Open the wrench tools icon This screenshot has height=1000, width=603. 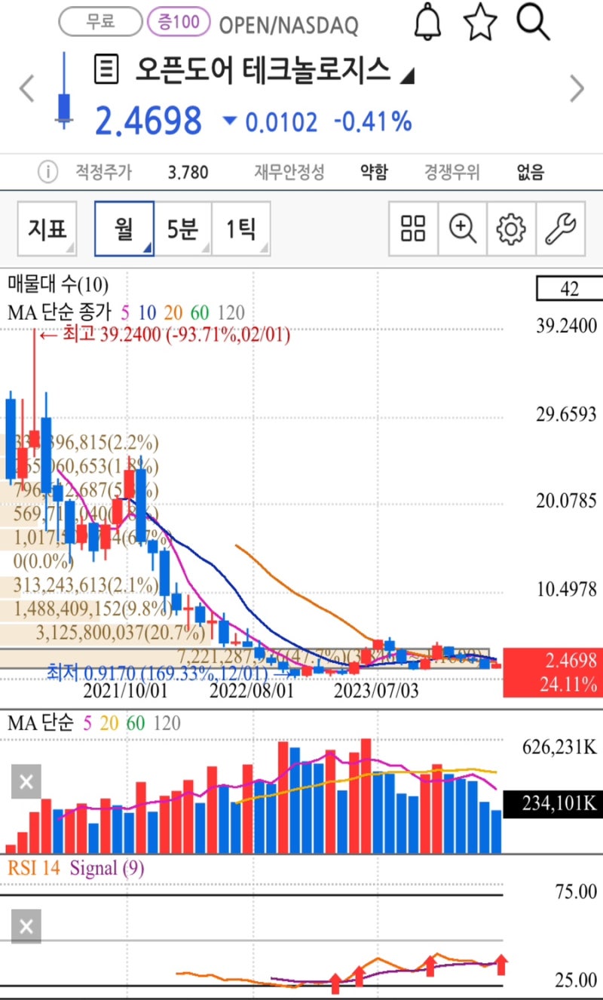click(560, 228)
